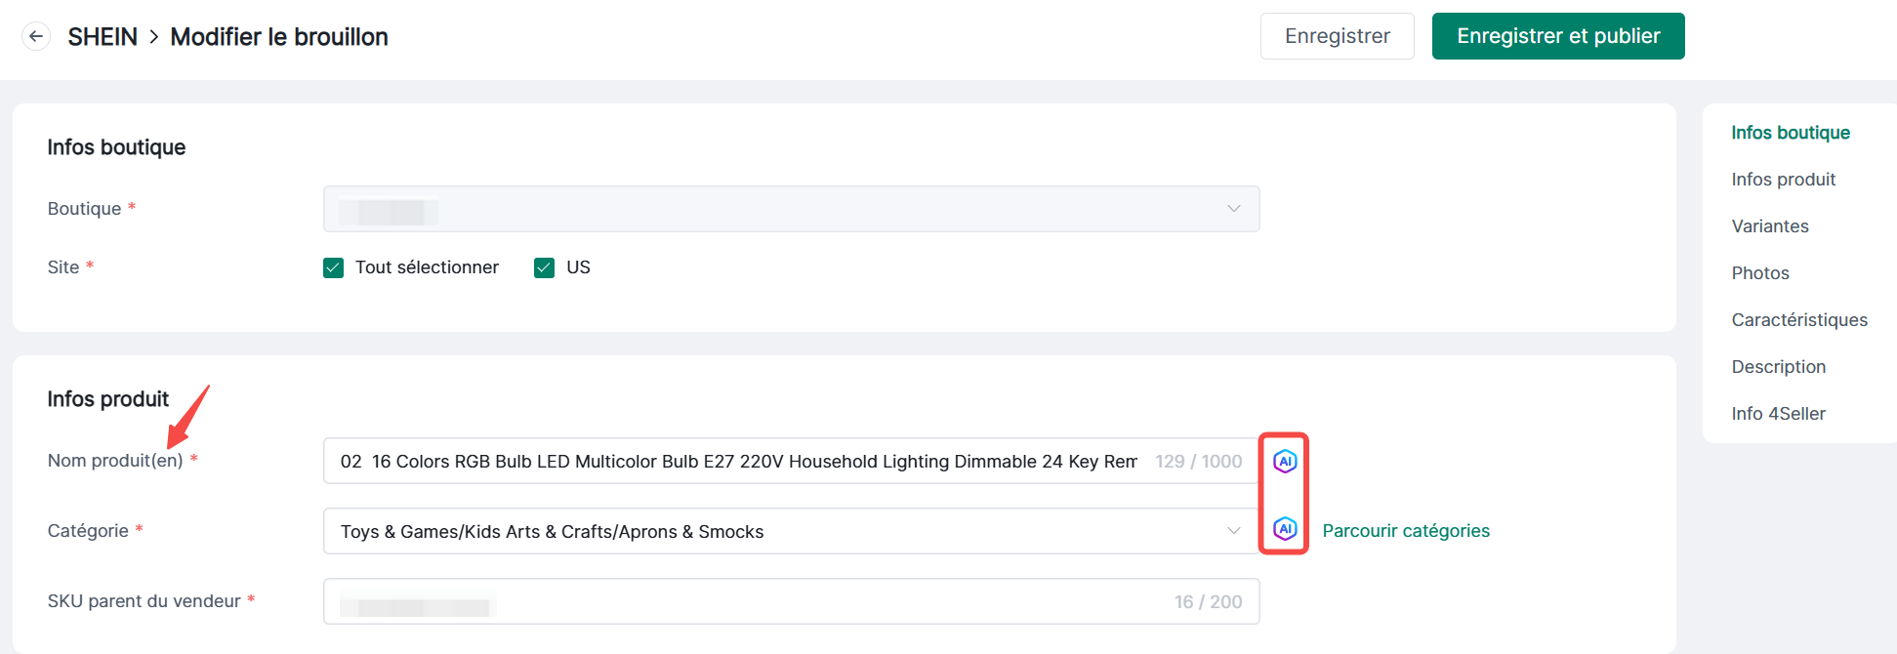
Task: Click the Enregistrer button
Action: pos(1337,36)
